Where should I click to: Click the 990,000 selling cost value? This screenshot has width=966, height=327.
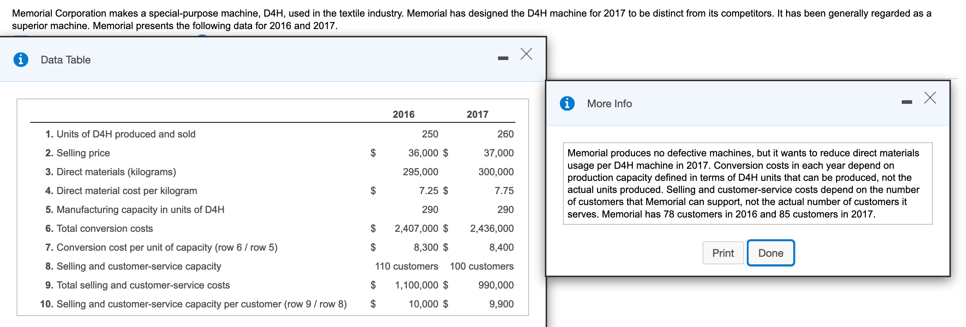496,285
